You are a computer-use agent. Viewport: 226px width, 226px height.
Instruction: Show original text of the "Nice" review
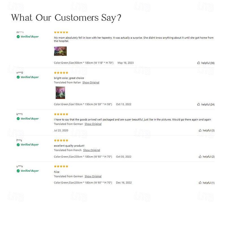coord(93,176)
